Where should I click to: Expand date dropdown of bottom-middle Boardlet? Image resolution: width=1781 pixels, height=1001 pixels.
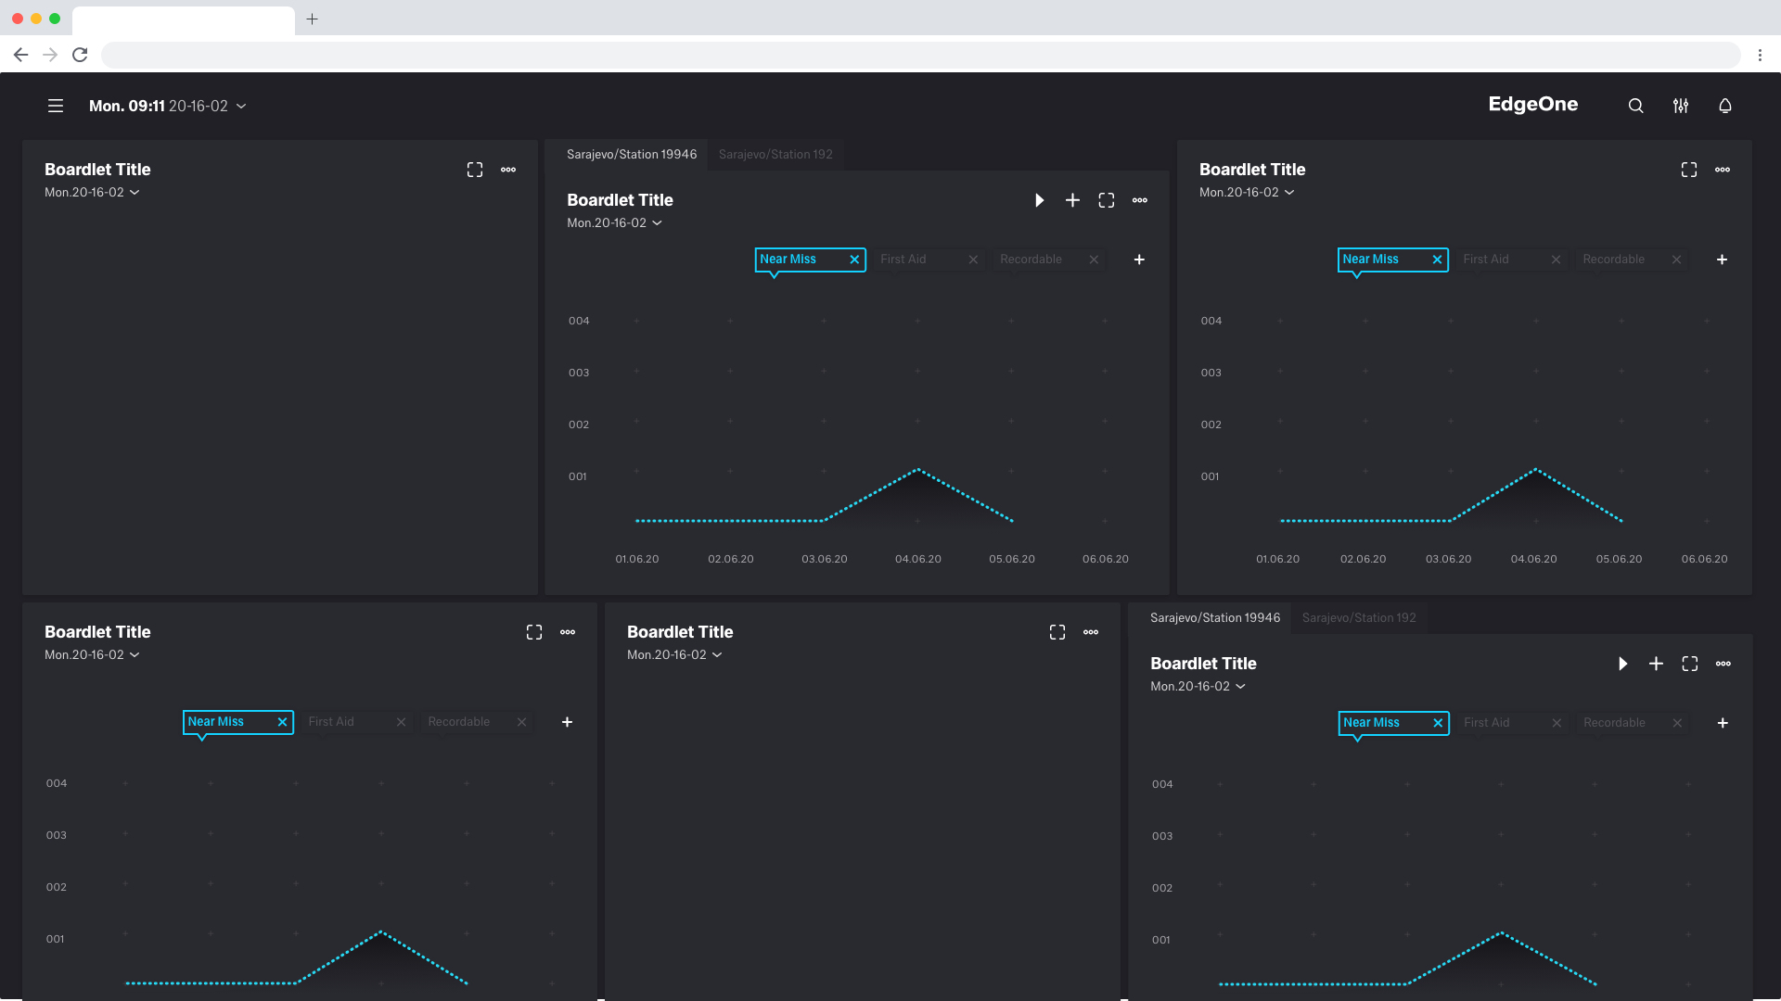tap(717, 655)
